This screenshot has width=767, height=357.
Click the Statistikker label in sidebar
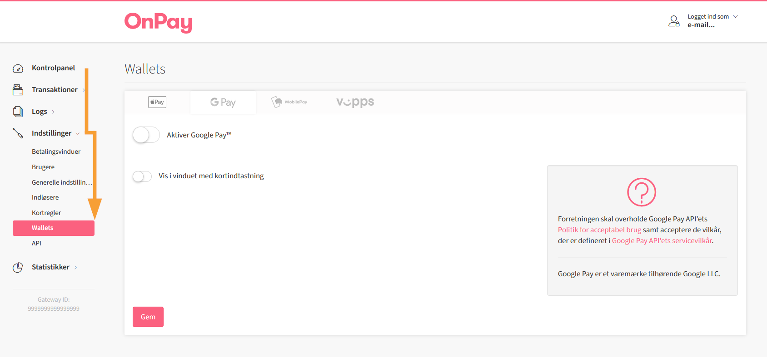50,267
